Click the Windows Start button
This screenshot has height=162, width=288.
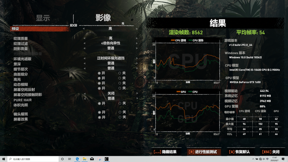click(3, 159)
